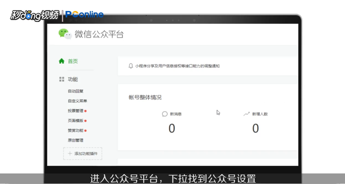Click the 新增人数 count 0
Screen dimensions: 345x184
point(255,128)
